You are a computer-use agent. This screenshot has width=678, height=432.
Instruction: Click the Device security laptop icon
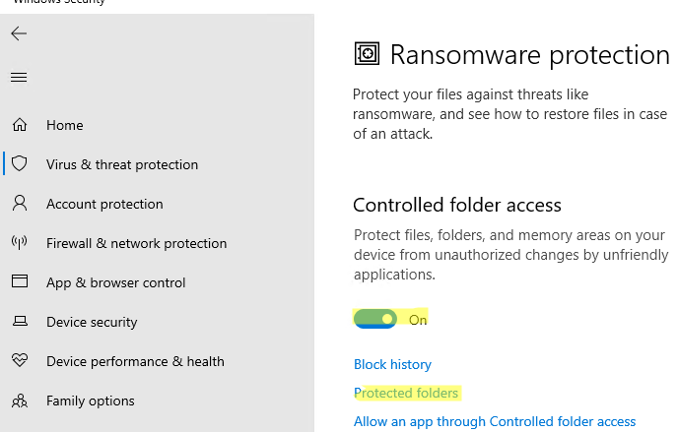[20, 322]
